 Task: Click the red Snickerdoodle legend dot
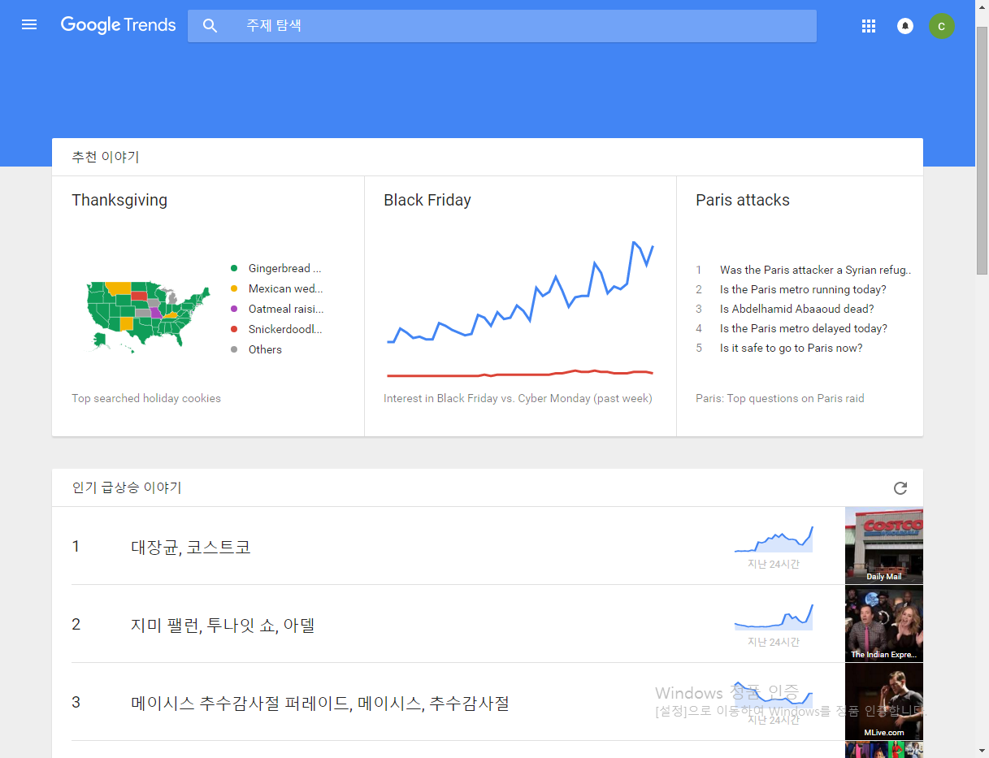pyautogui.click(x=234, y=329)
